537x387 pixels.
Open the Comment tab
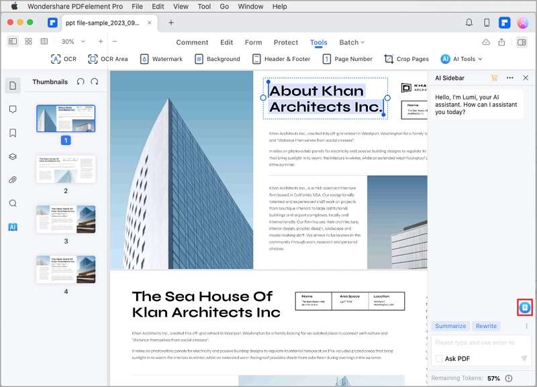pyautogui.click(x=192, y=42)
